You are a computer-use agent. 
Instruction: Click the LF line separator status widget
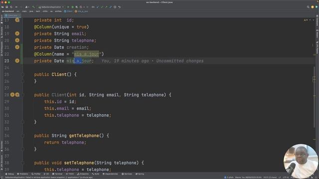[280, 177]
